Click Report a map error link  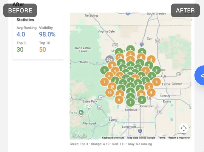179,137
